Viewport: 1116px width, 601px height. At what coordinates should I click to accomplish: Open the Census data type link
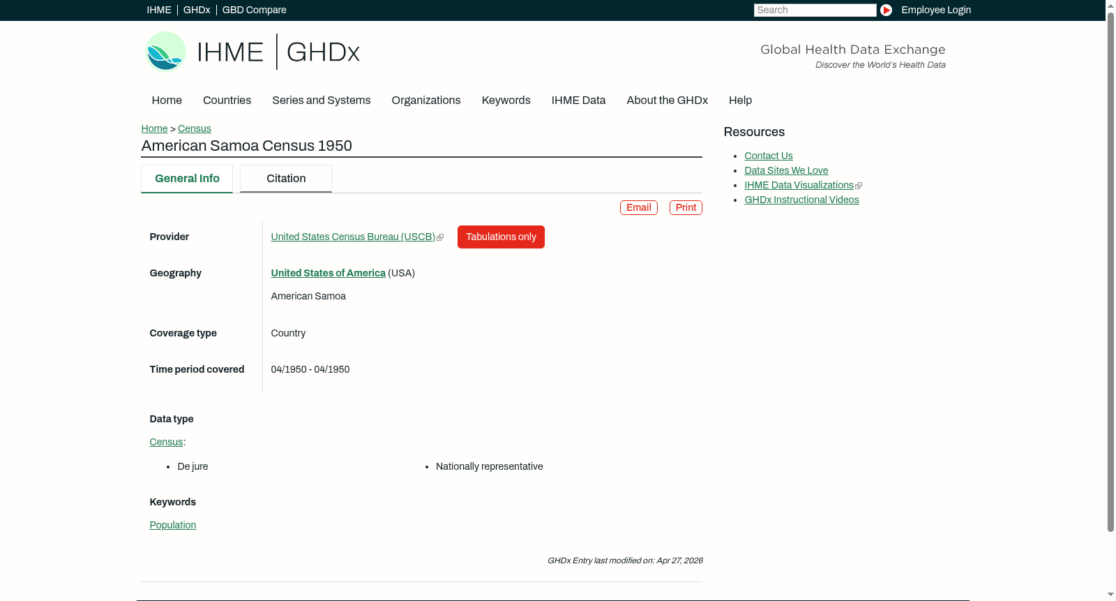(166, 442)
